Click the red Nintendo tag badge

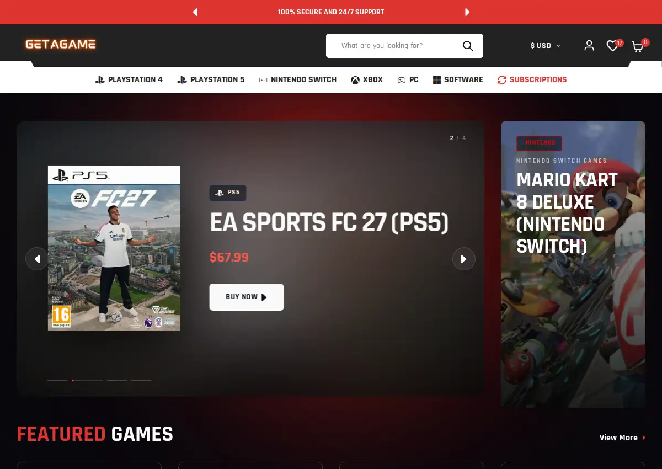coord(540,143)
